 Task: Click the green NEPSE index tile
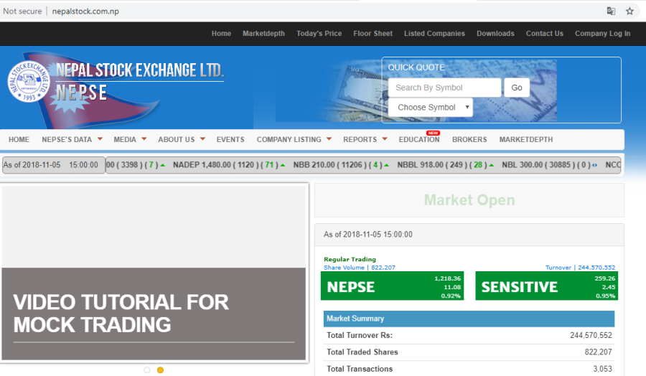[x=392, y=286]
